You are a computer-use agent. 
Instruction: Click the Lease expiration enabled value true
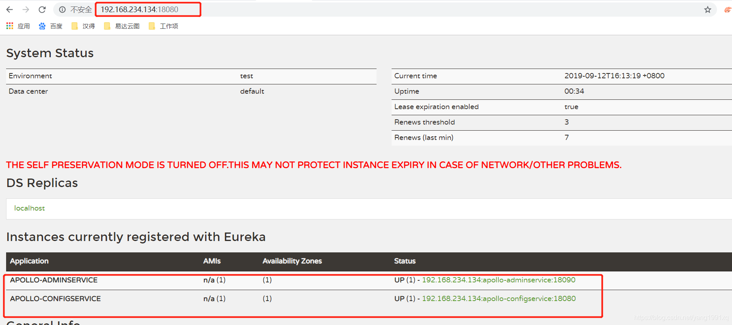click(x=571, y=107)
